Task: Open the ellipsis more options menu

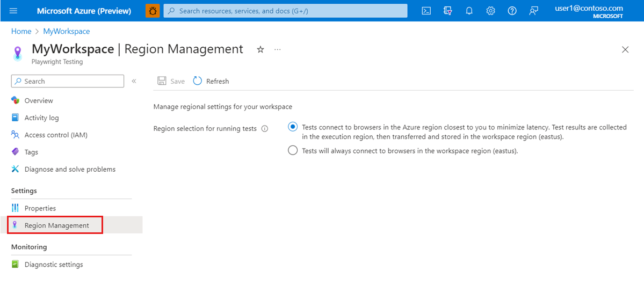Action: coord(278,49)
